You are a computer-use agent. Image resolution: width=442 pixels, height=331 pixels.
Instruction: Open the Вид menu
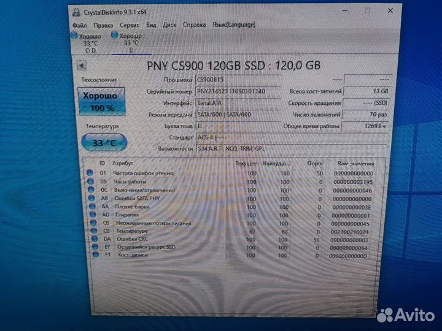(151, 25)
